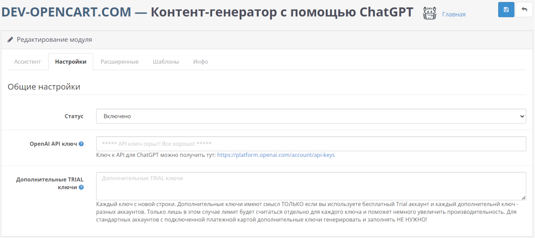Open the Инфо tab
Image resolution: width=535 pixels, height=238 pixels.
tap(201, 62)
